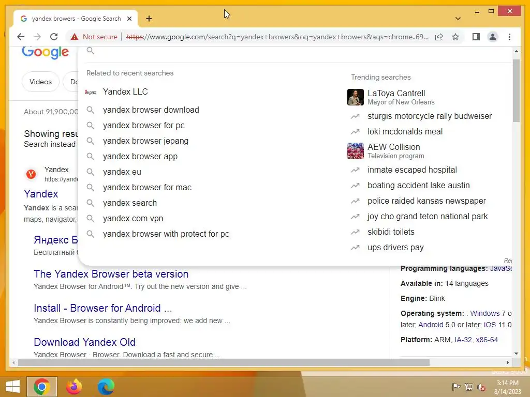Close the yandex browers Google Search tab
Screen dimensions: 530x397
(129, 19)
